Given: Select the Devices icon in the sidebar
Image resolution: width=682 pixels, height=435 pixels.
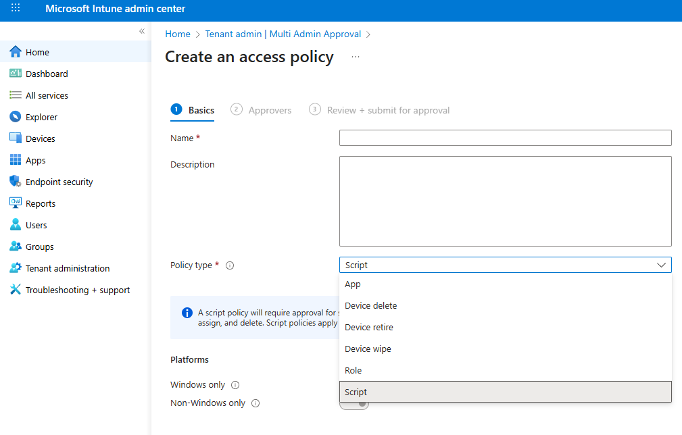Looking at the screenshot, I should tap(15, 138).
